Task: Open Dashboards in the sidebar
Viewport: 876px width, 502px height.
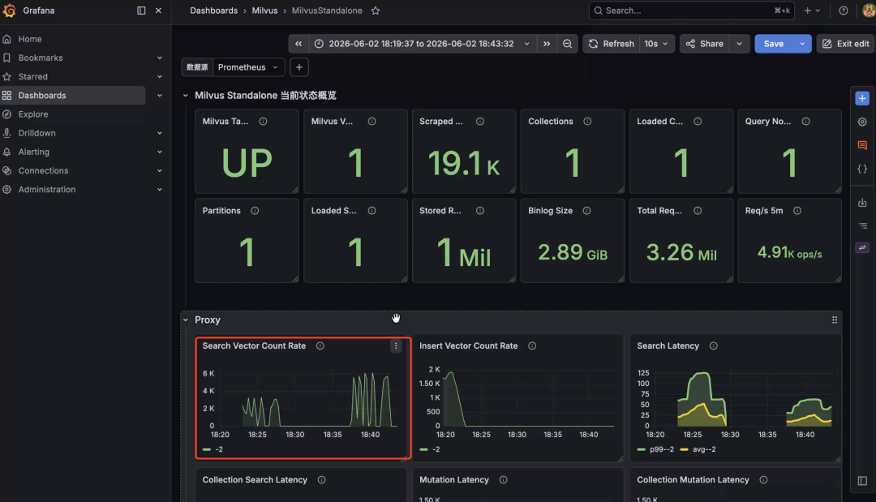Action: (42, 96)
